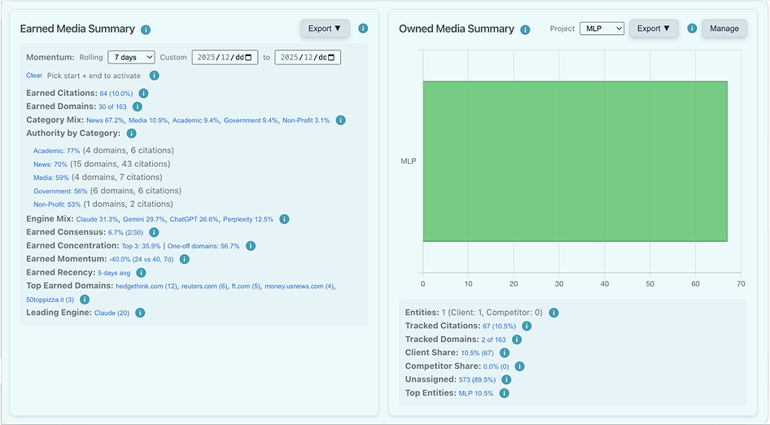Open the Project MLP dropdown

tap(602, 28)
